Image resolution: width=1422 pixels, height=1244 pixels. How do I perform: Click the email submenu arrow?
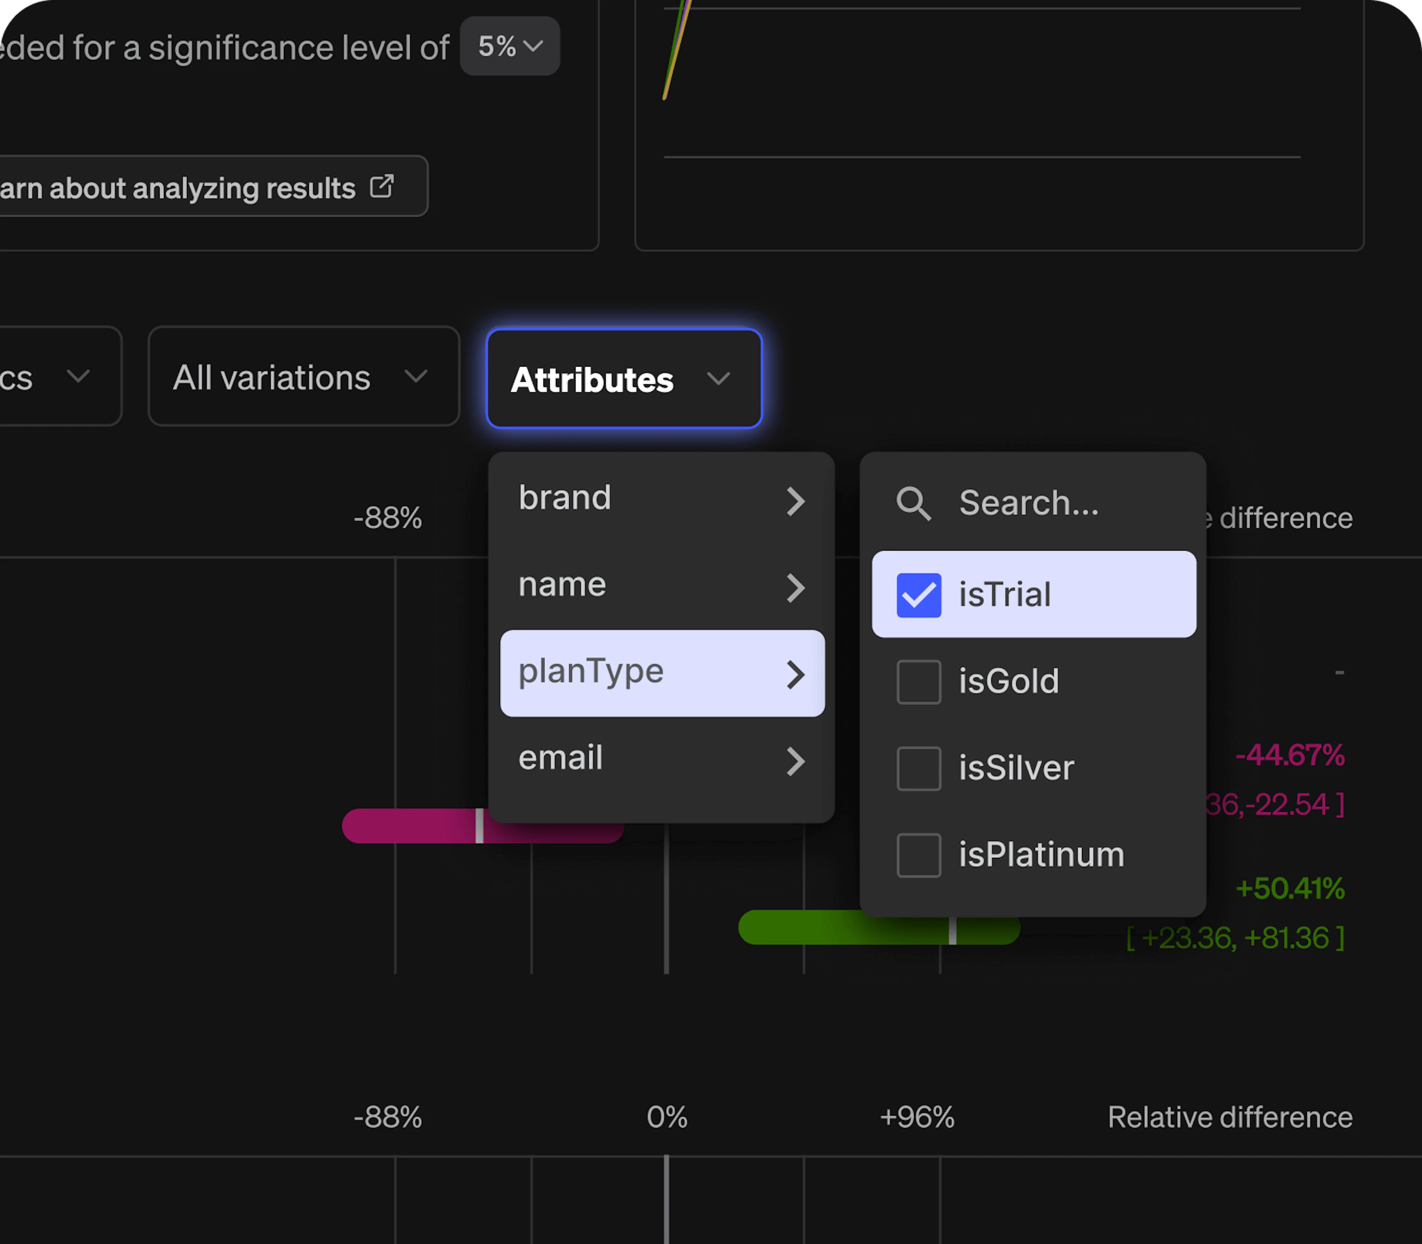tap(796, 761)
